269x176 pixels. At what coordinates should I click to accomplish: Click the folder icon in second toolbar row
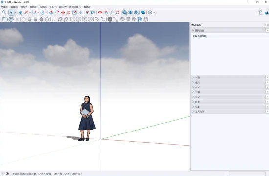point(5,19)
